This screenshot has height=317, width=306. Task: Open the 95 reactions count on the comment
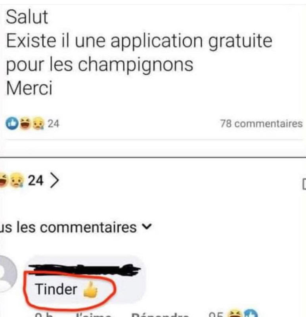[x=216, y=315]
